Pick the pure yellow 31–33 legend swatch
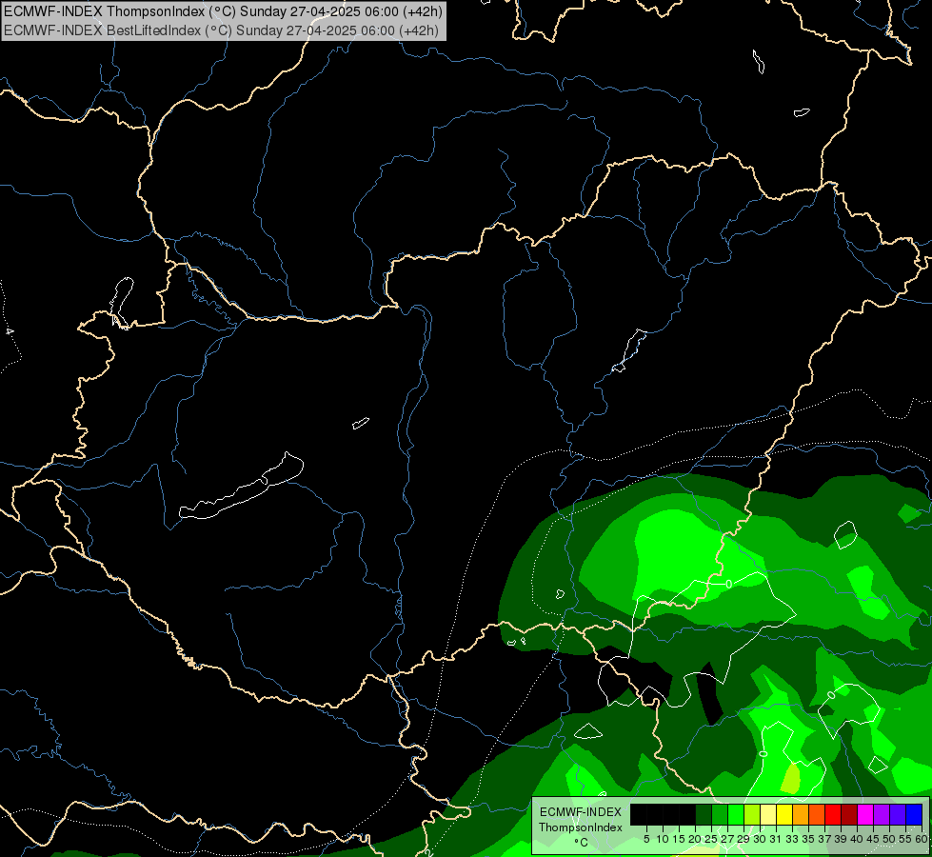Viewport: 932px width, 857px height. (x=784, y=814)
